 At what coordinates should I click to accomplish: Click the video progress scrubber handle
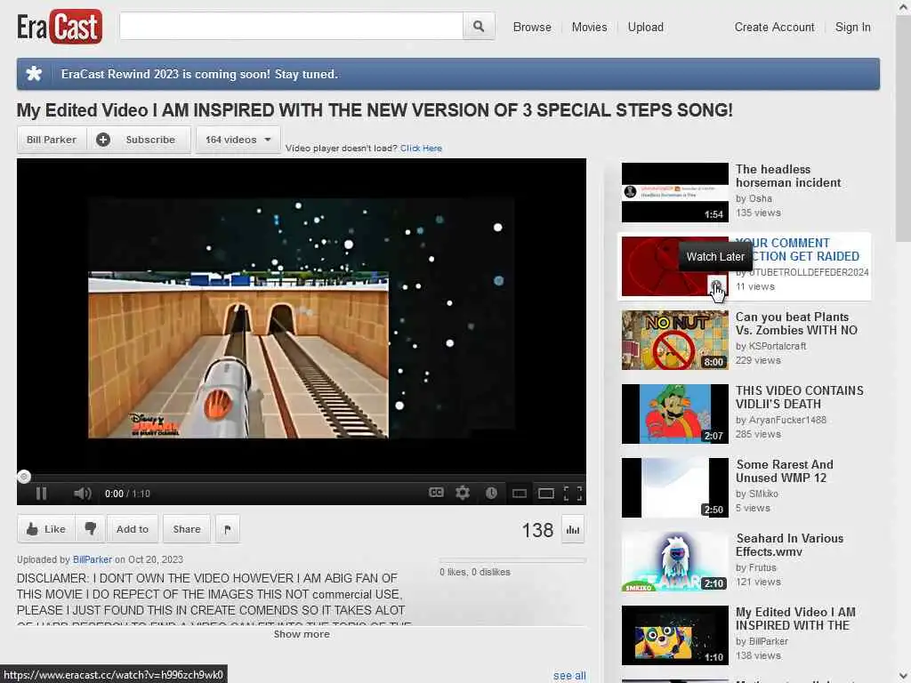pos(24,477)
